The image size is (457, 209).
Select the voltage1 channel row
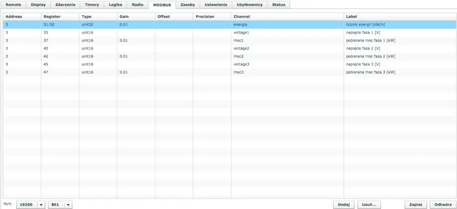point(241,33)
